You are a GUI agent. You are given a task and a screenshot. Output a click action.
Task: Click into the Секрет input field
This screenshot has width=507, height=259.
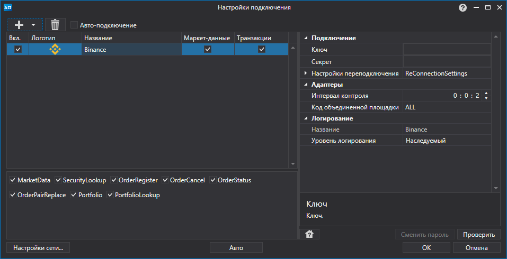pos(447,62)
